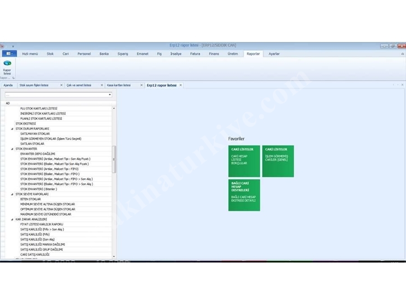Click the ribbon collapse arrow beside Ayarlar row
The image size is (406, 305).
click(x=402, y=54)
